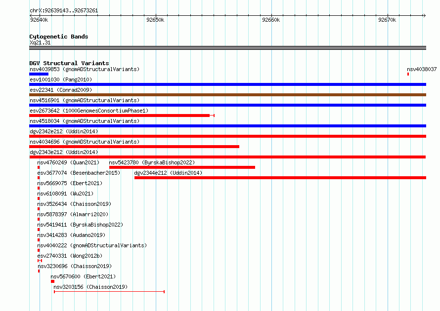Click the nsv4034696 variant label
440x311 pixels.
pos(85,142)
